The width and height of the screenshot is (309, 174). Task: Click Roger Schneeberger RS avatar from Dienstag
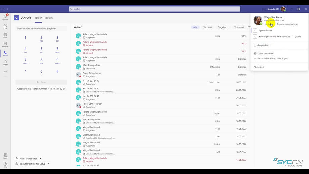[x=78, y=75]
